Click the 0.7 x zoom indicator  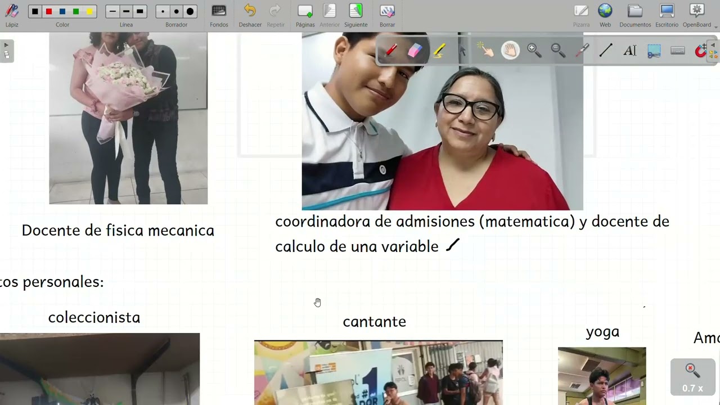[692, 377]
